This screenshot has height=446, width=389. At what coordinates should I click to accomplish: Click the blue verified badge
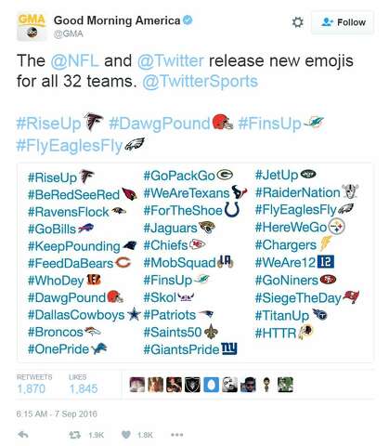point(188,20)
